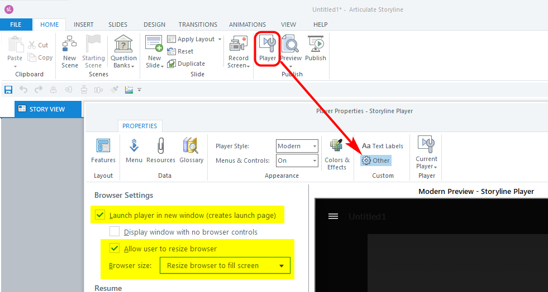The image size is (548, 292).
Task: Open the Glossary option
Action: click(191, 150)
